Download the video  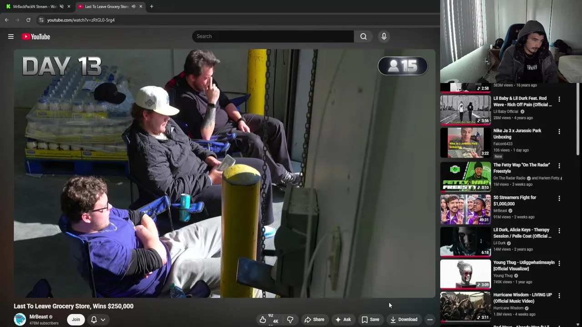click(404, 320)
